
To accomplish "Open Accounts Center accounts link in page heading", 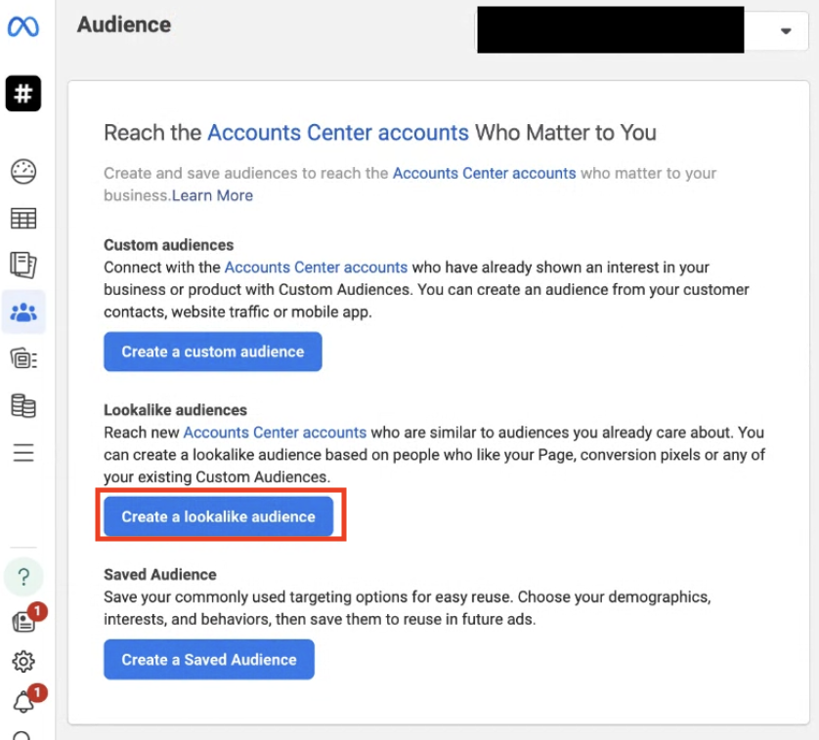I will [x=338, y=133].
